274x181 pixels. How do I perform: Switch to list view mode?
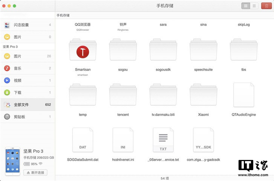(x=254, y=6)
